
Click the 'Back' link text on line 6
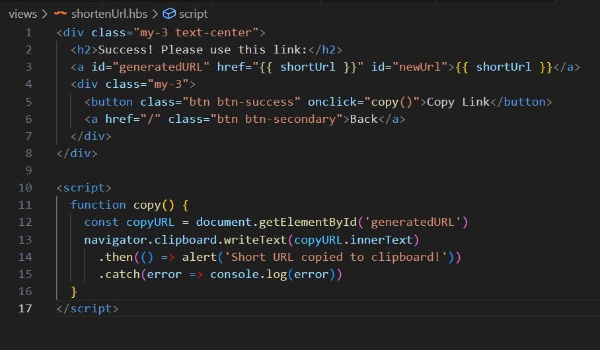(364, 120)
